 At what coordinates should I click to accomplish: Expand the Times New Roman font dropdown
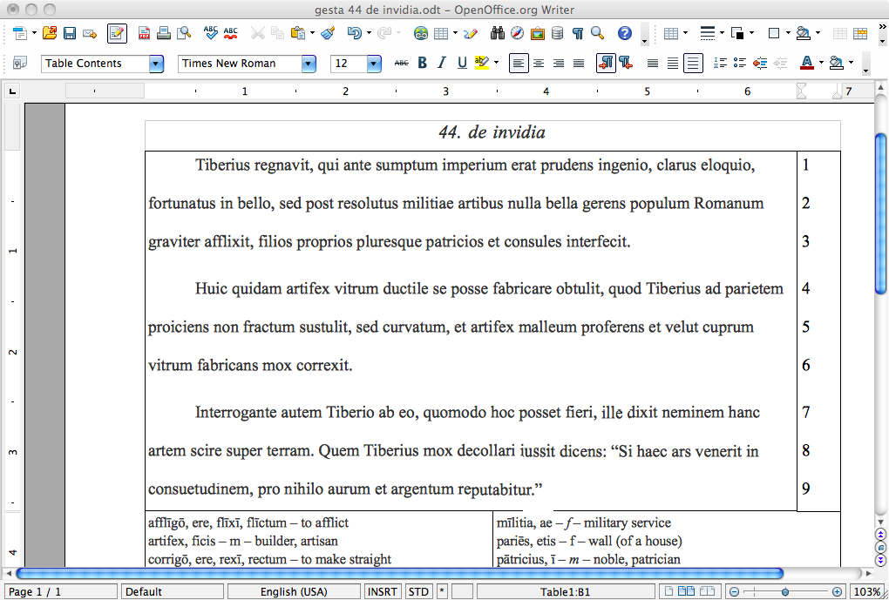pyautogui.click(x=309, y=64)
